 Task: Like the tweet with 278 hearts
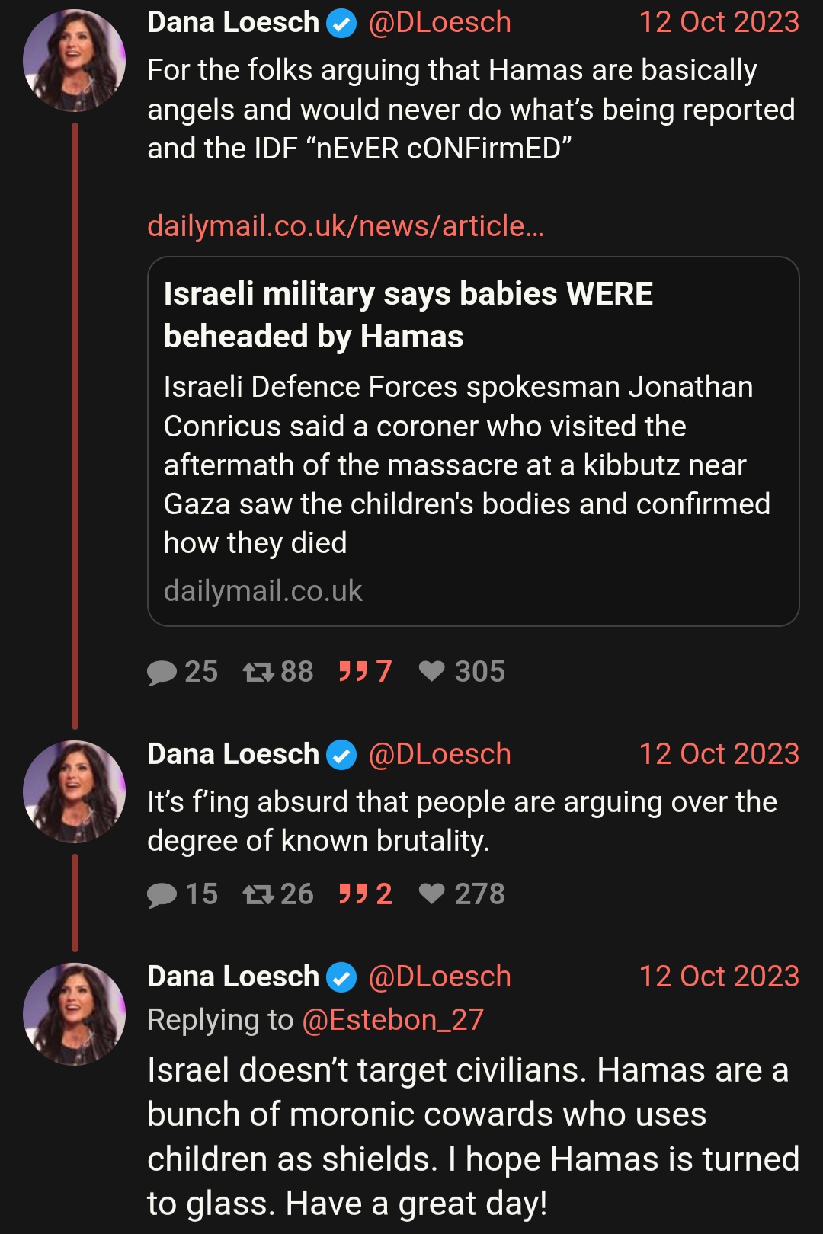tap(432, 894)
